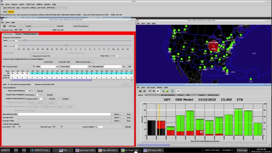Open the Scope tab

[18, 34]
